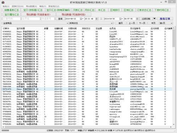Viewport: 177px width, 133px height.
Task: Click 宝贝汇总(按商家编码) button
Action: (x=58, y=10)
